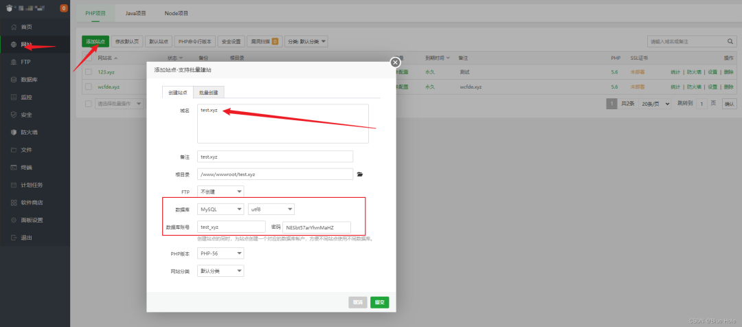Switch to the 批量创建 tab

208,92
